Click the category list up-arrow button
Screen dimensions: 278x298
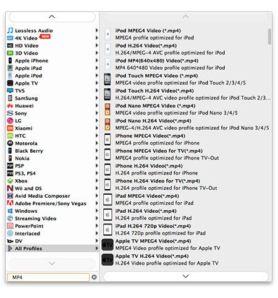[52, 17]
